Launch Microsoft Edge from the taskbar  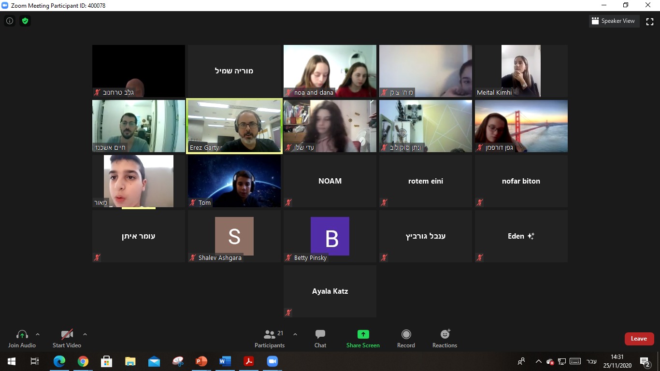click(x=59, y=361)
